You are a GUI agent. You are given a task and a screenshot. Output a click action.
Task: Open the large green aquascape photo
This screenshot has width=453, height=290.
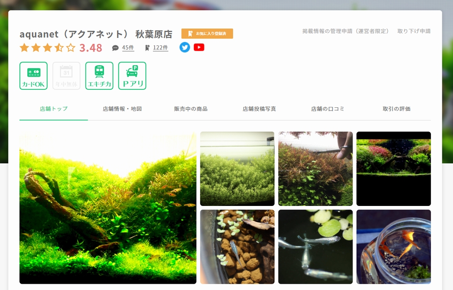click(x=107, y=207)
